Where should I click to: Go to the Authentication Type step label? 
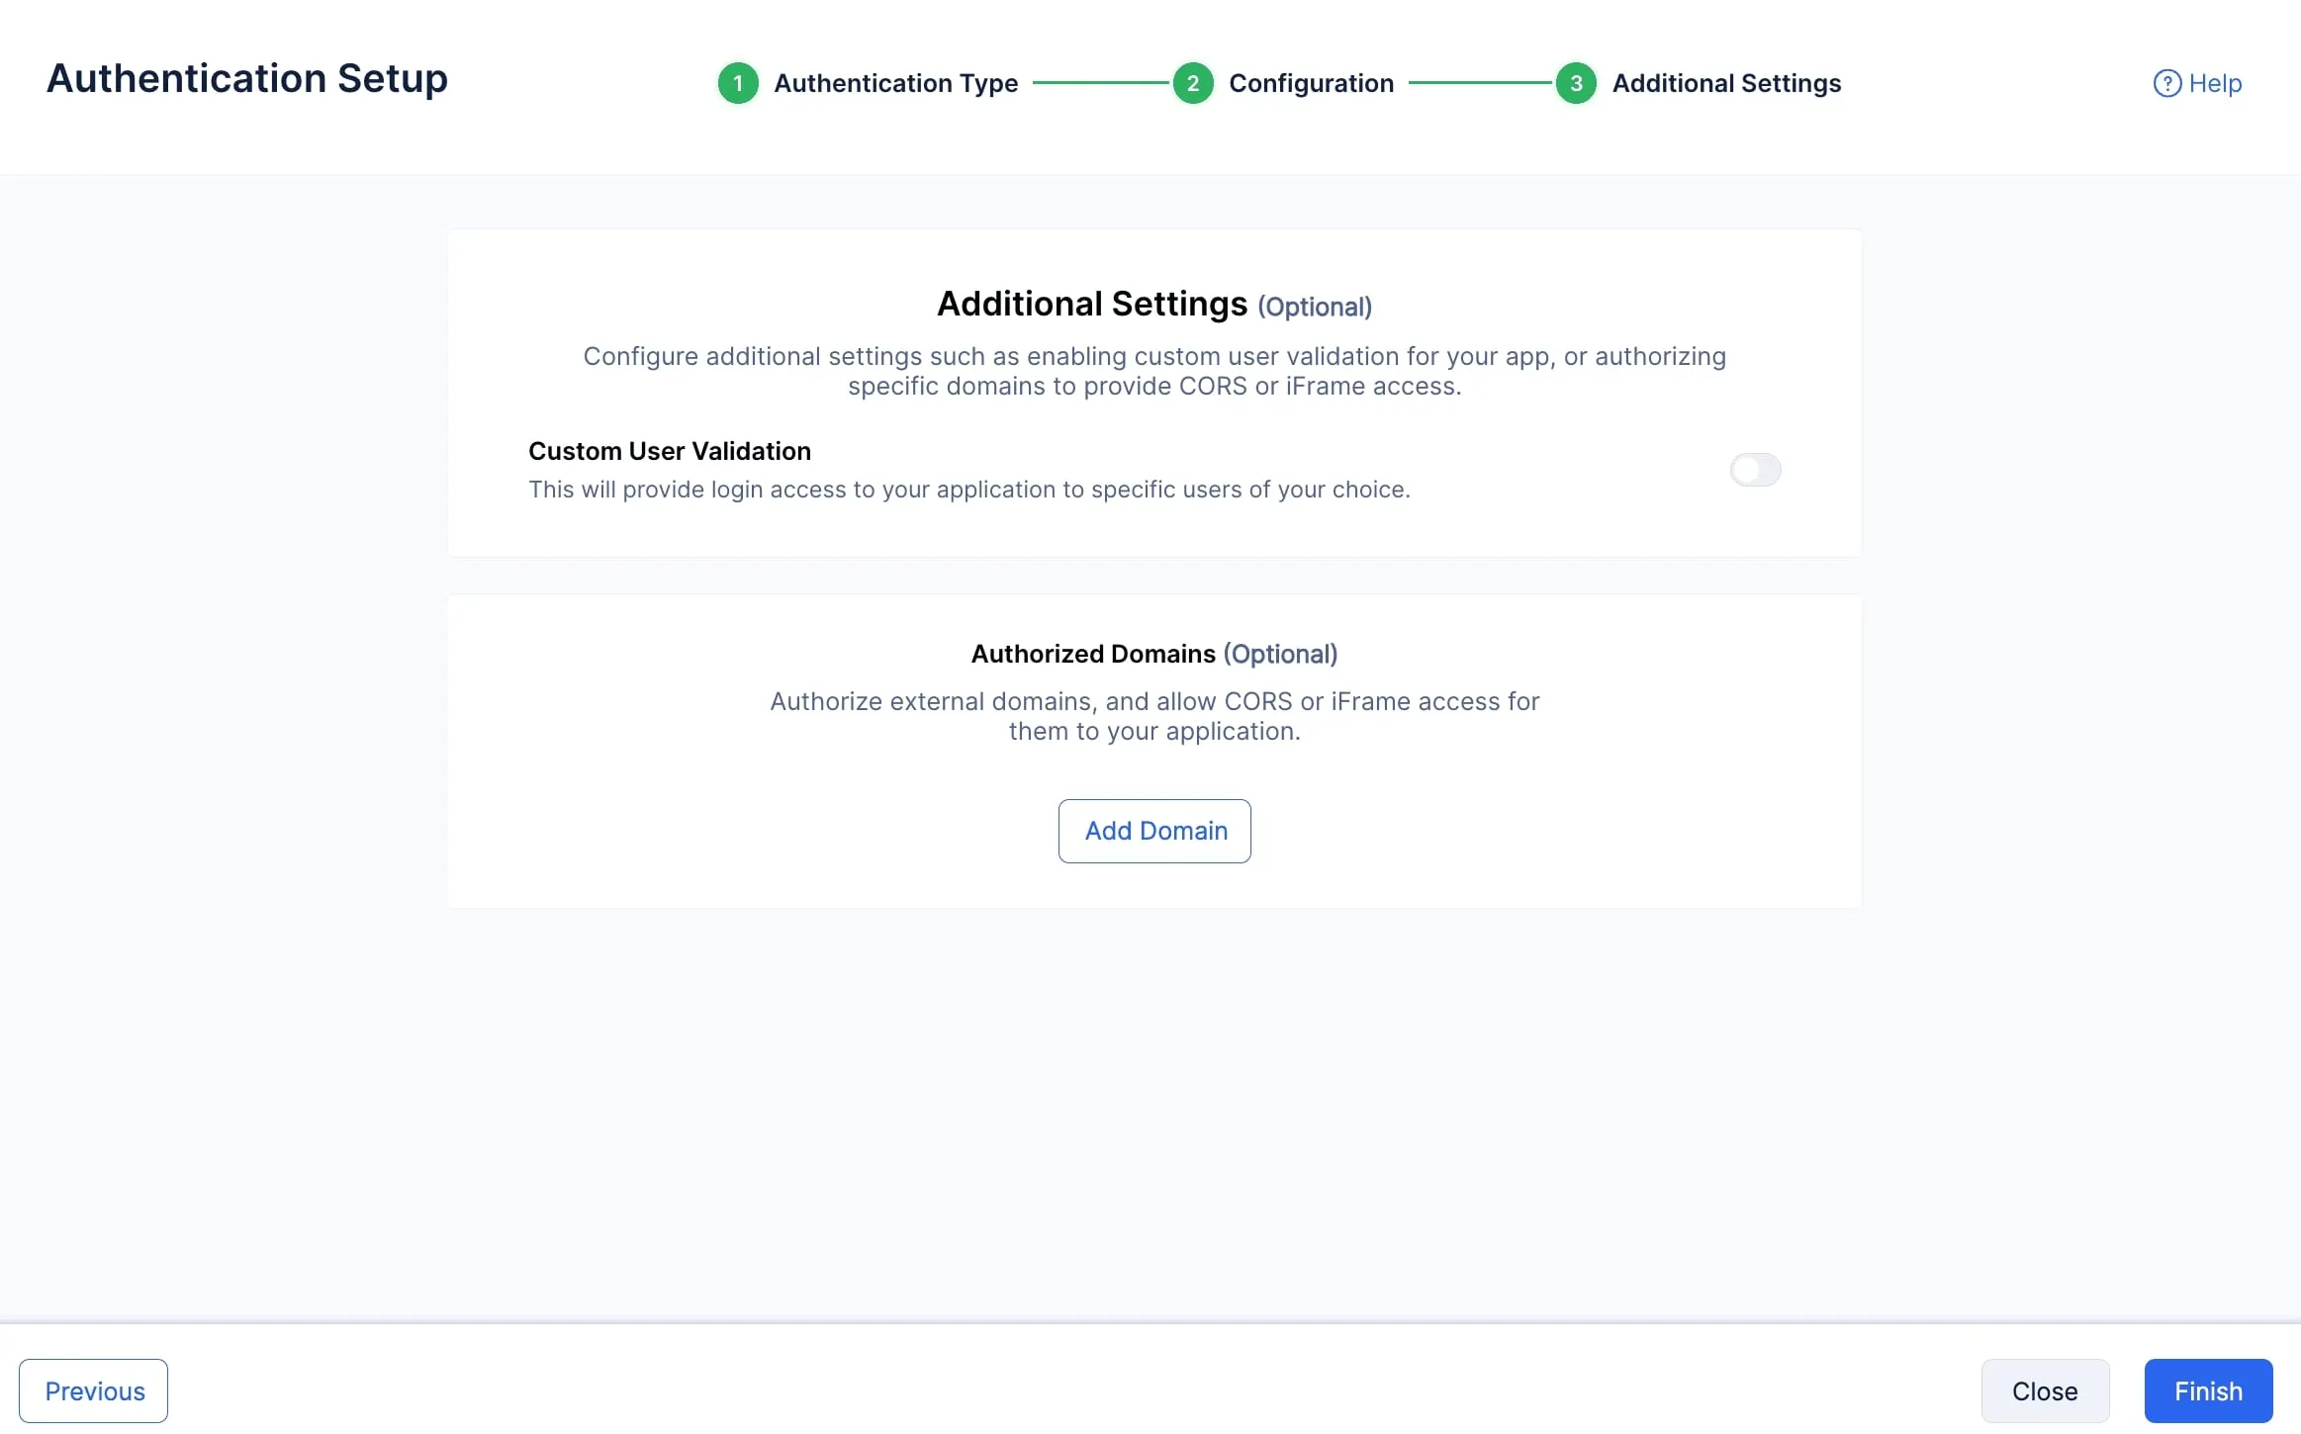895,83
